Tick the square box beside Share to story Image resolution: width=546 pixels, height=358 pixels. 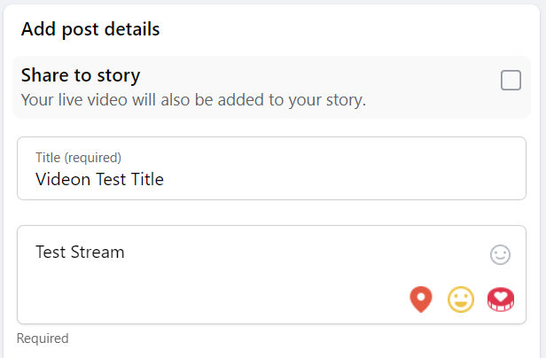[x=511, y=80]
